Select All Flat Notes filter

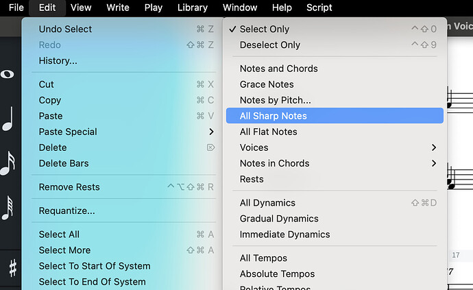click(268, 132)
